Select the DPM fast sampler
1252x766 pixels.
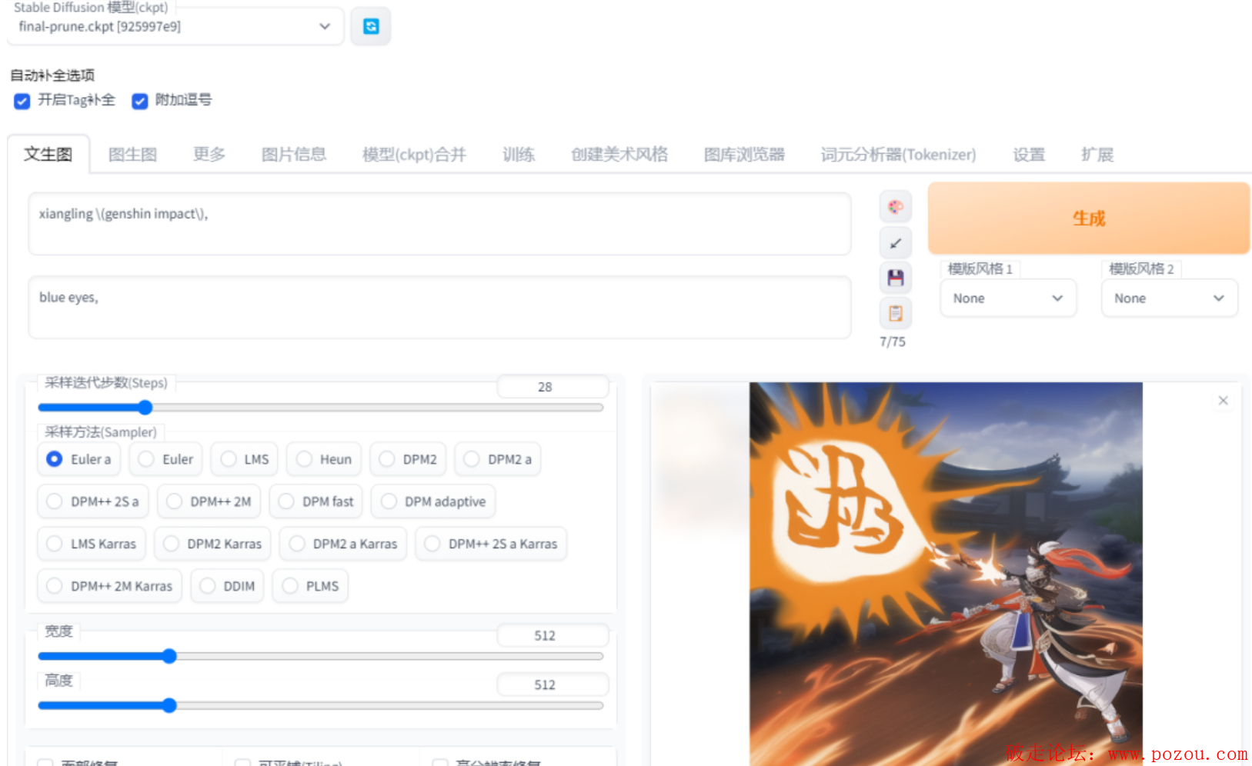pos(316,501)
